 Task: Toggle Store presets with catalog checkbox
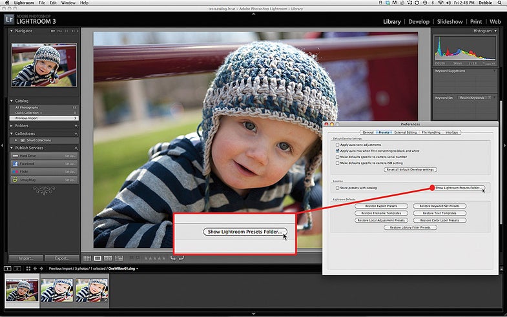(x=337, y=188)
